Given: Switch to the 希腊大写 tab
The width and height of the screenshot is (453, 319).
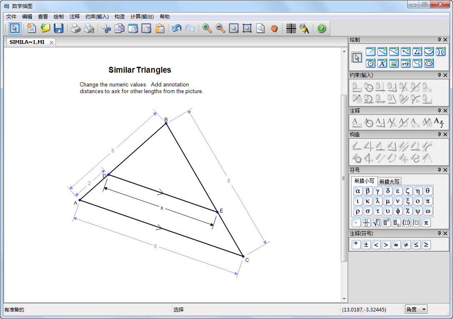Looking at the screenshot, I should (x=389, y=181).
